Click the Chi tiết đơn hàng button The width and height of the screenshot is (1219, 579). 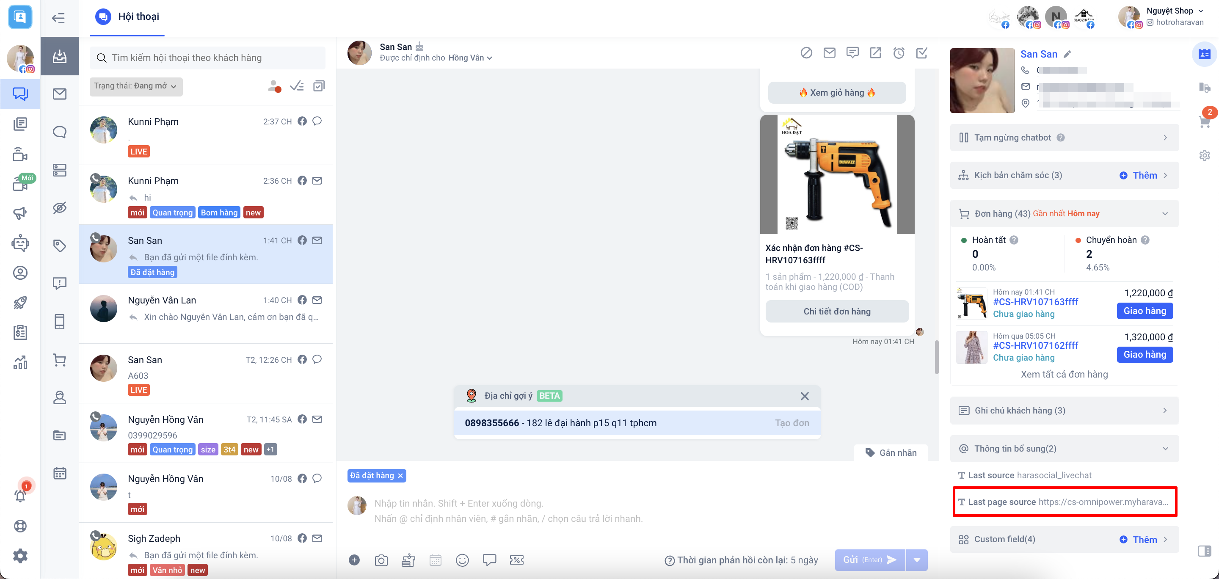(837, 311)
